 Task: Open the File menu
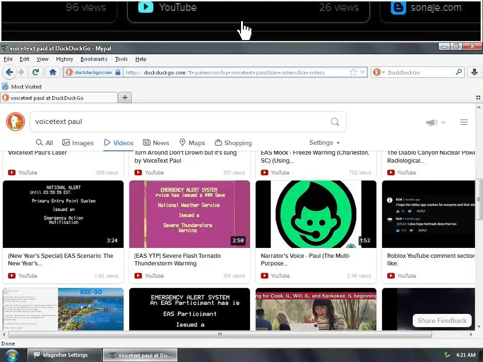click(8, 59)
